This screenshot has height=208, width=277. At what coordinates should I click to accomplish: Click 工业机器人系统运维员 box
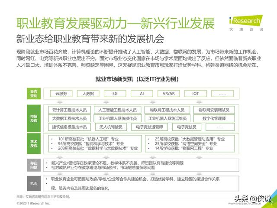167,118
